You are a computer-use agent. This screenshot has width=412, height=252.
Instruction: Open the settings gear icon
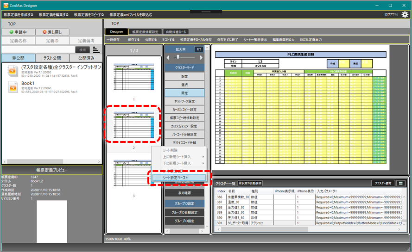pos(405,14)
